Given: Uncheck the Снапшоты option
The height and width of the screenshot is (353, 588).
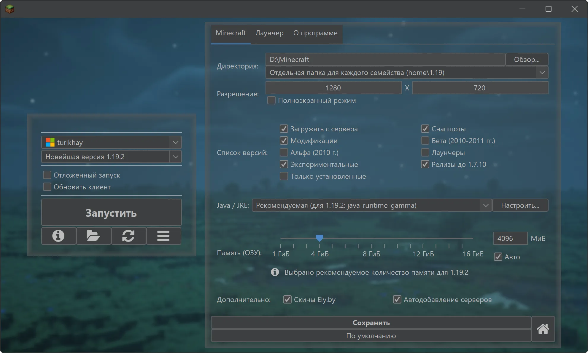Looking at the screenshot, I should (425, 128).
